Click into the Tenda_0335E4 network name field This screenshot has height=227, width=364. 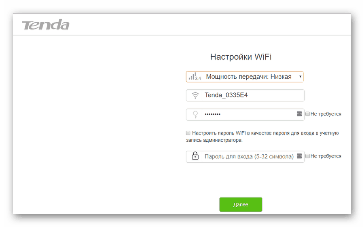[x=251, y=96]
